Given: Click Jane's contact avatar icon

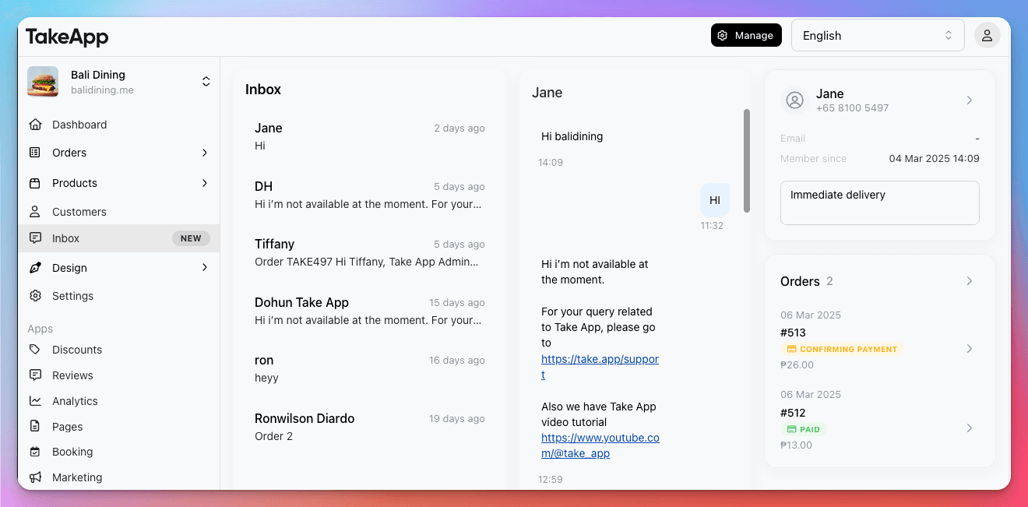Looking at the screenshot, I should pyautogui.click(x=794, y=100).
